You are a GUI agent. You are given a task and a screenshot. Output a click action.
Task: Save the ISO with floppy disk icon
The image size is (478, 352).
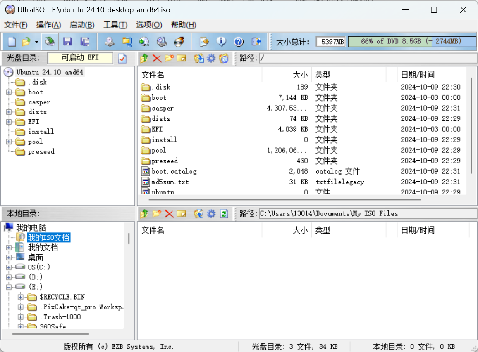pos(67,41)
